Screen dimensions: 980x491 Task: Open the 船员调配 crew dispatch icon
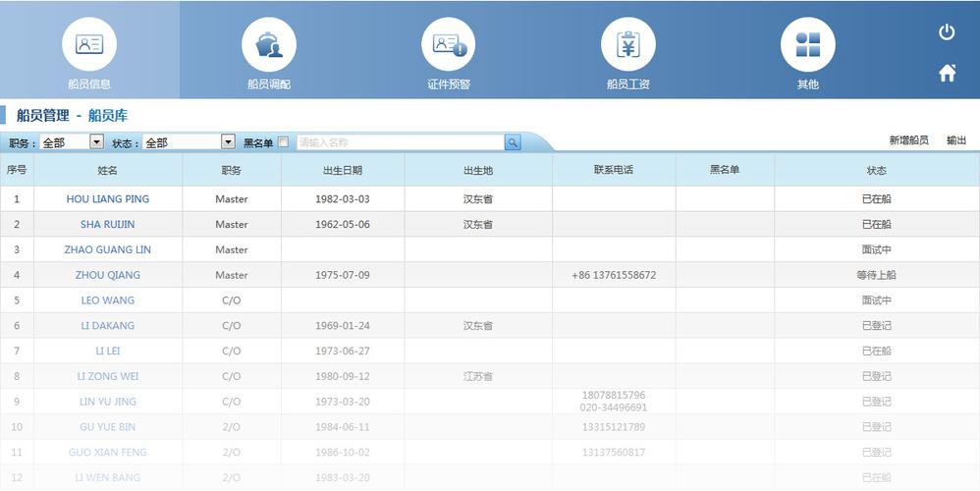[x=269, y=44]
